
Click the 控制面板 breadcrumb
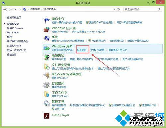pos(35,9)
